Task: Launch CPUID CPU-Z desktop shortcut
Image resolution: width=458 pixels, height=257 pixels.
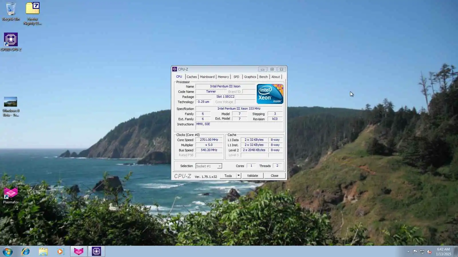Action: [x=11, y=42]
